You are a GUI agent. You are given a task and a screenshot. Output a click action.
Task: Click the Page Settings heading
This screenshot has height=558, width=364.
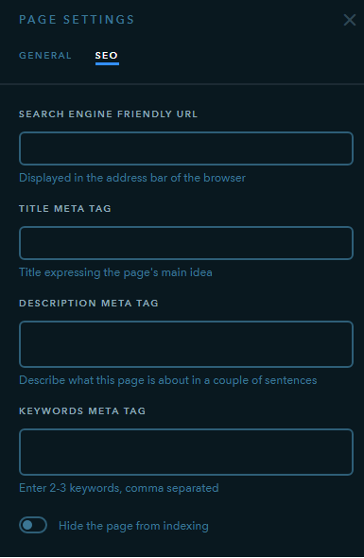pos(77,20)
